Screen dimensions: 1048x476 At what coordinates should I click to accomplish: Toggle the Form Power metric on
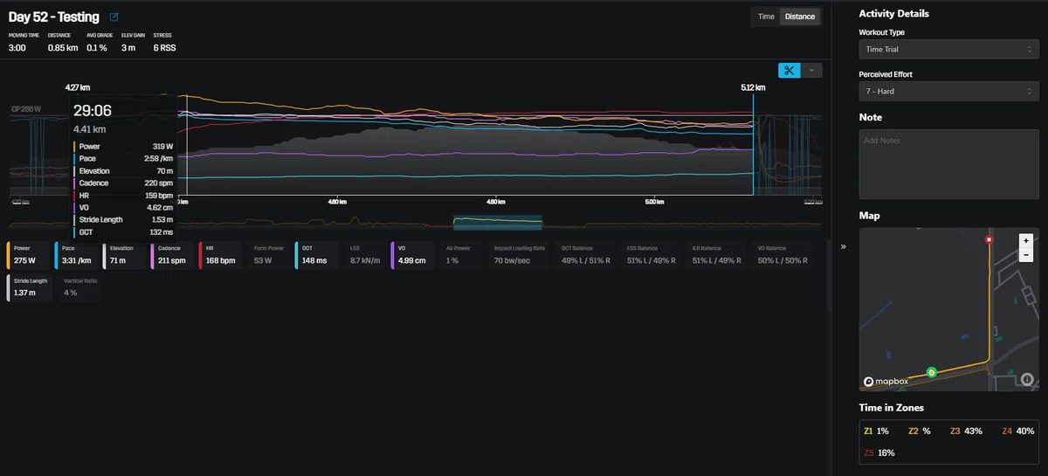269,255
